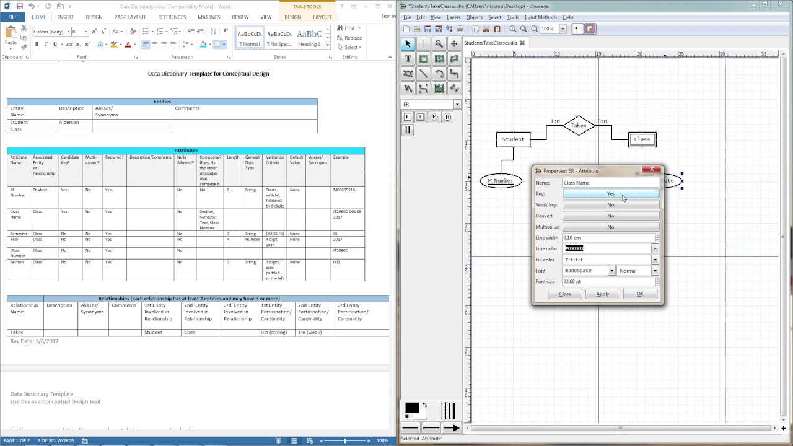Click into the attribute Name field
Screen dimensions: 793x446
(x=611, y=183)
